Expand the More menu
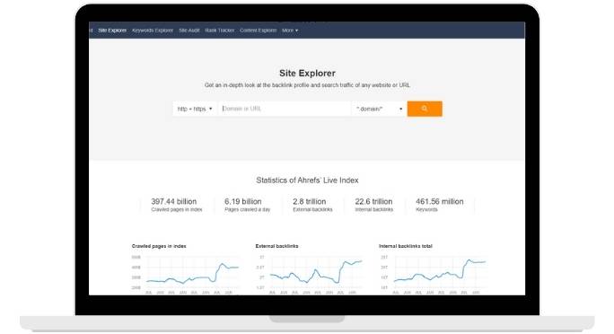 point(290,31)
